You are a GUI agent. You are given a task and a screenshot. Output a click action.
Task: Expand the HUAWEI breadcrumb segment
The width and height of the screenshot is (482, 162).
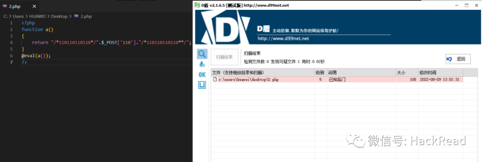tap(37, 17)
